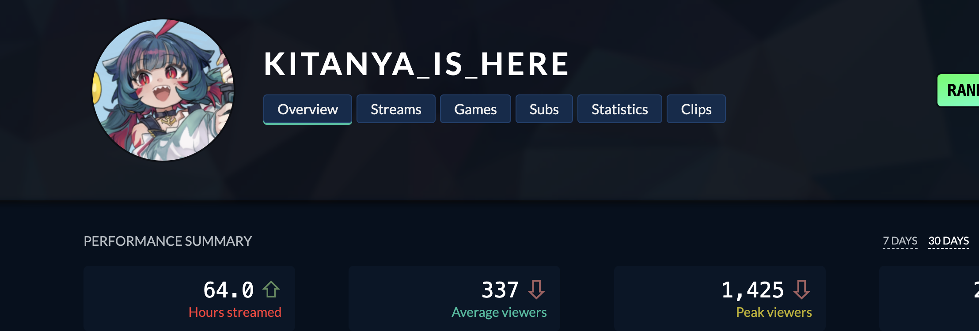Image resolution: width=979 pixels, height=331 pixels.
Task: Click the Average viewers label
Action: coord(499,312)
